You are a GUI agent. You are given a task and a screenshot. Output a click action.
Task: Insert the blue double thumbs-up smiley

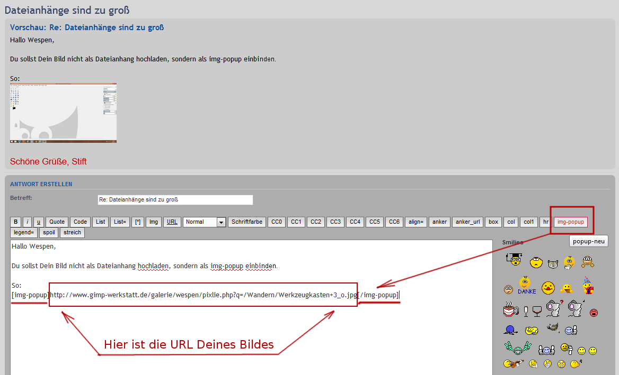click(547, 350)
